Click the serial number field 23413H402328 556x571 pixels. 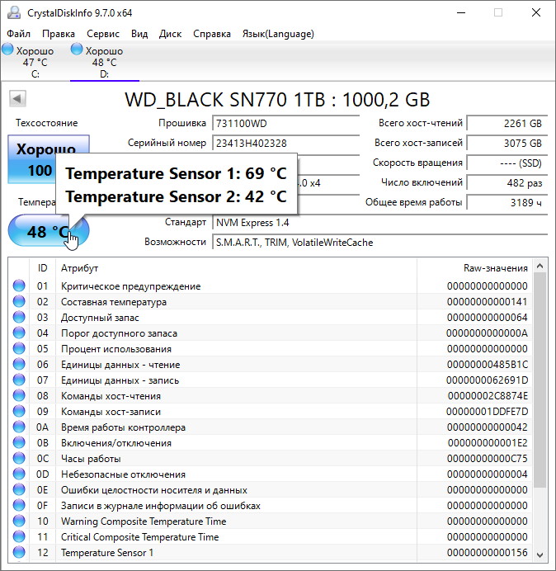tap(285, 143)
